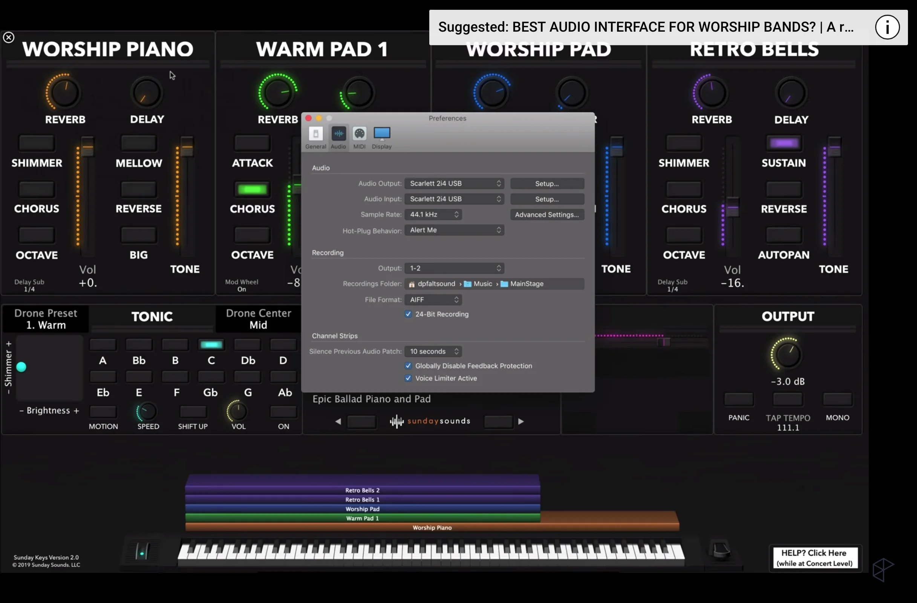Click the Worship Piano Delay knob
The image size is (917, 603).
coord(147,93)
